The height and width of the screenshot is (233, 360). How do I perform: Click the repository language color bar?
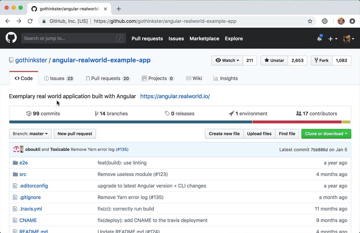coord(180,122)
